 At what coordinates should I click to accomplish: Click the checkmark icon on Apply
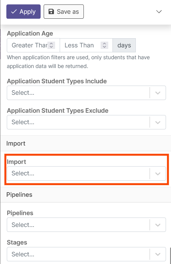14,11
